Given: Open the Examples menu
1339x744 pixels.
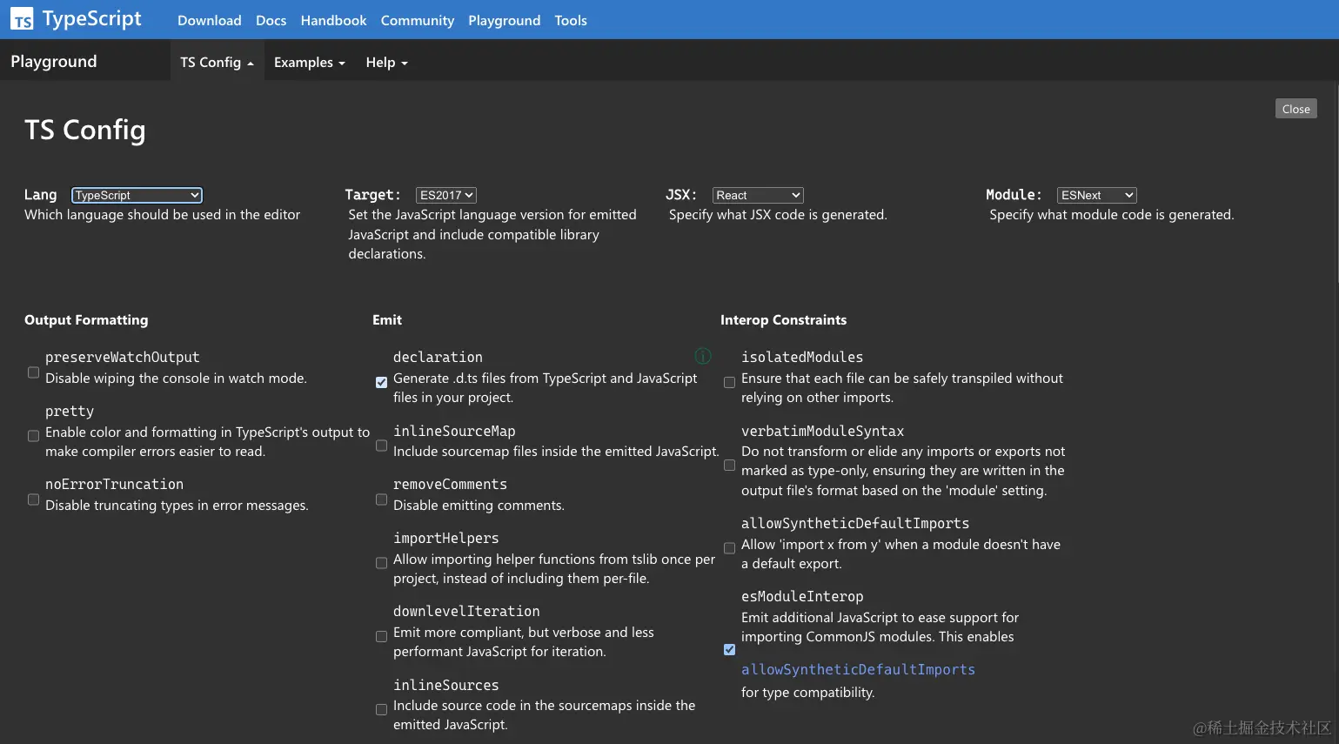Looking at the screenshot, I should (x=309, y=63).
